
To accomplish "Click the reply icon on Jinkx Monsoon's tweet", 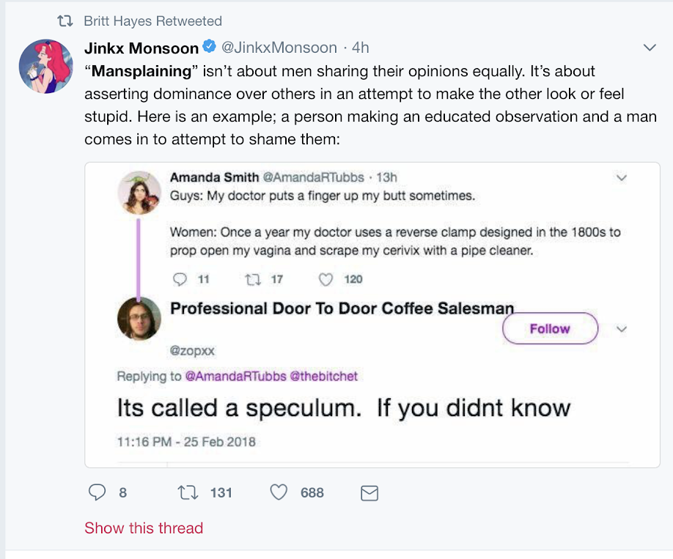I will pos(98,493).
